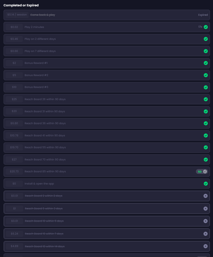Click the $0.14 / session reward badge
The width and height of the screenshot is (213, 257).
17,15
